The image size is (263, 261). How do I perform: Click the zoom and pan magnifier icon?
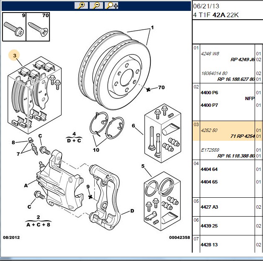pos(111,5)
